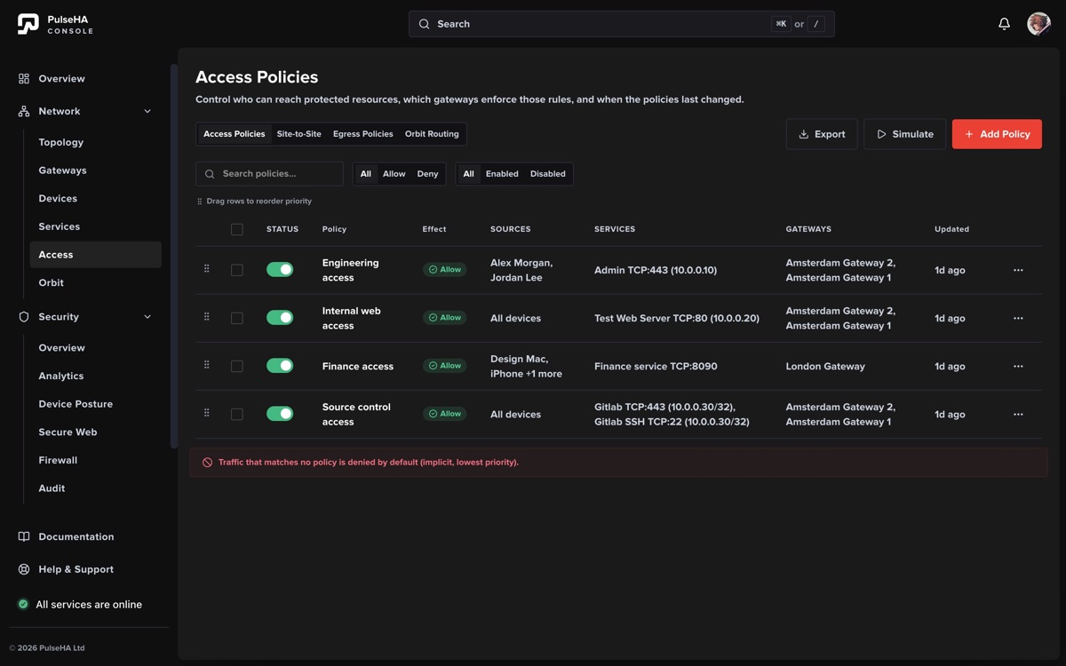The width and height of the screenshot is (1066, 666).
Task: Click the Documentation book icon
Action: (x=24, y=537)
